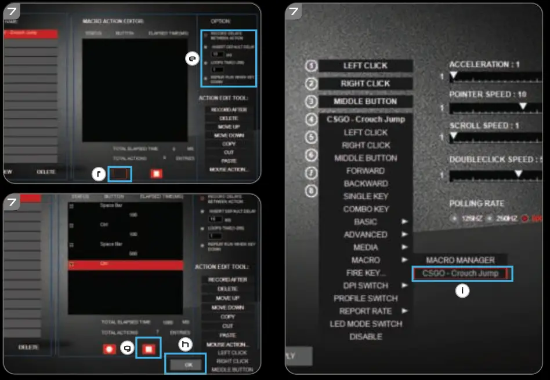Select the number 3 circle beside MIDDLE BUTTON
This screenshot has width=550, height=380.
click(311, 101)
